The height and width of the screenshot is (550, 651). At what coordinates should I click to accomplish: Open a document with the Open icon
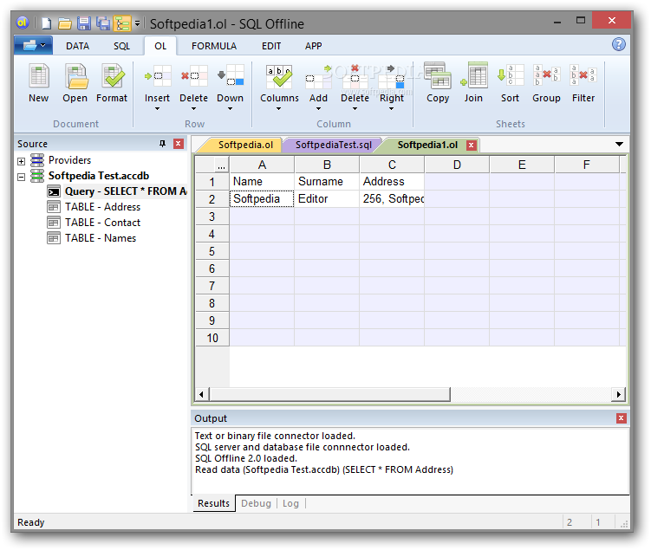[x=75, y=76]
